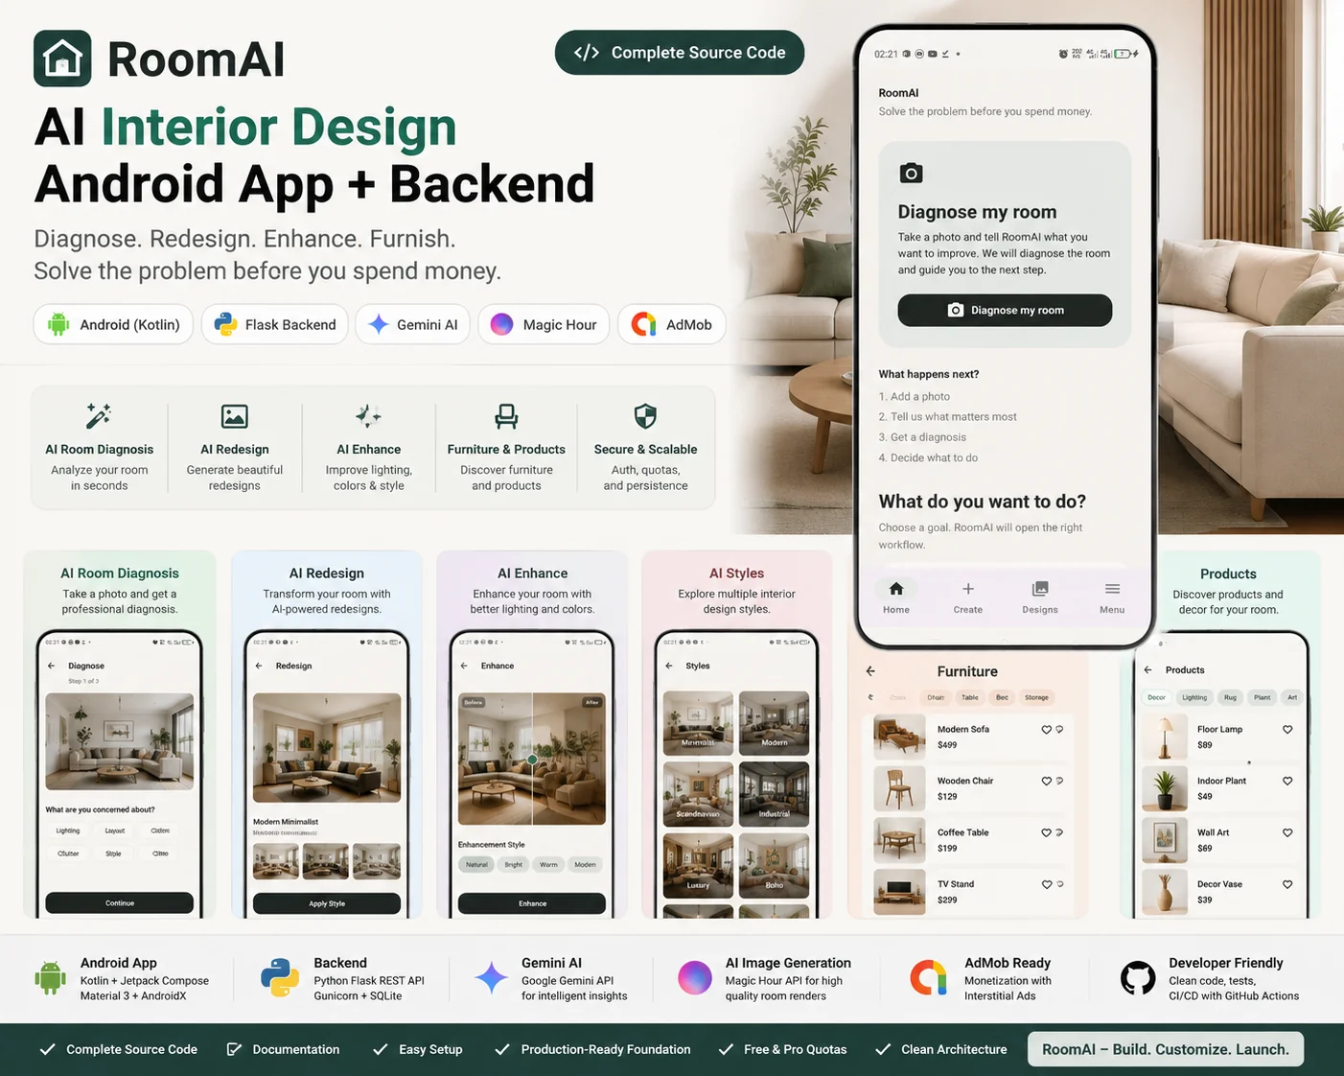This screenshot has height=1076, width=1344.
Task: Click the Python logo beside Backend
Action: point(280,978)
